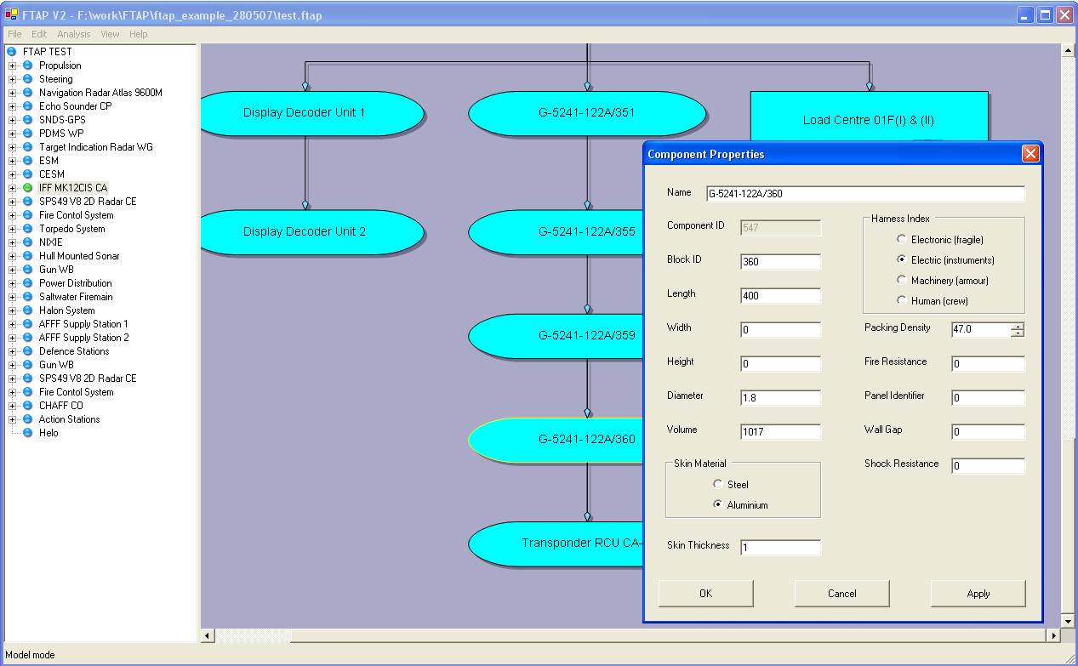Increase Packing Density with the up spinner
The image size is (1078, 666).
click(x=1018, y=326)
